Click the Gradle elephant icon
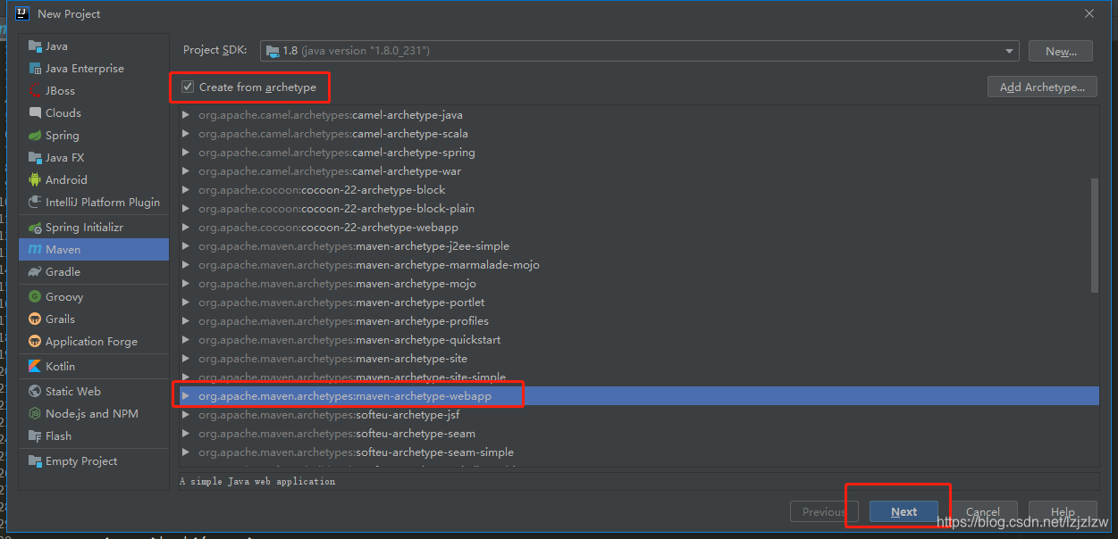Image resolution: width=1118 pixels, height=539 pixels. point(35,272)
